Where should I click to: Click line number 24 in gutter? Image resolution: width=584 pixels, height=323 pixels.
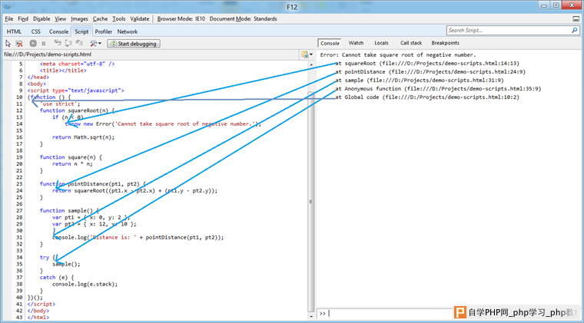point(19,191)
